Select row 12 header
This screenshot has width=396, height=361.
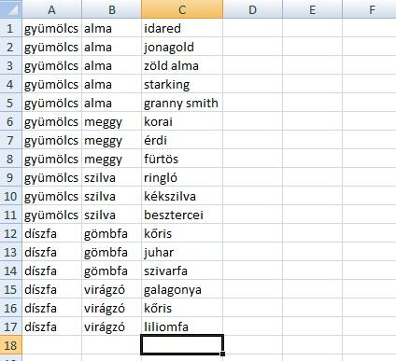11,233
